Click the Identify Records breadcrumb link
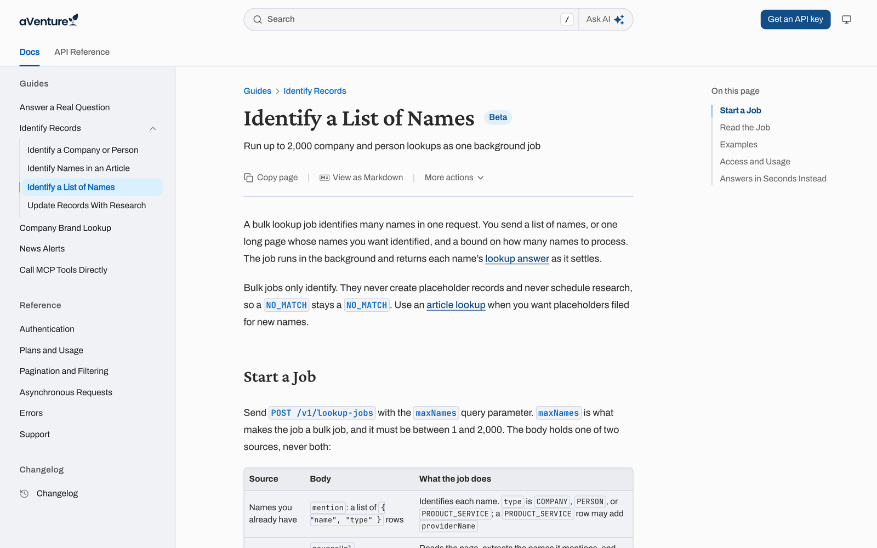 click(315, 91)
